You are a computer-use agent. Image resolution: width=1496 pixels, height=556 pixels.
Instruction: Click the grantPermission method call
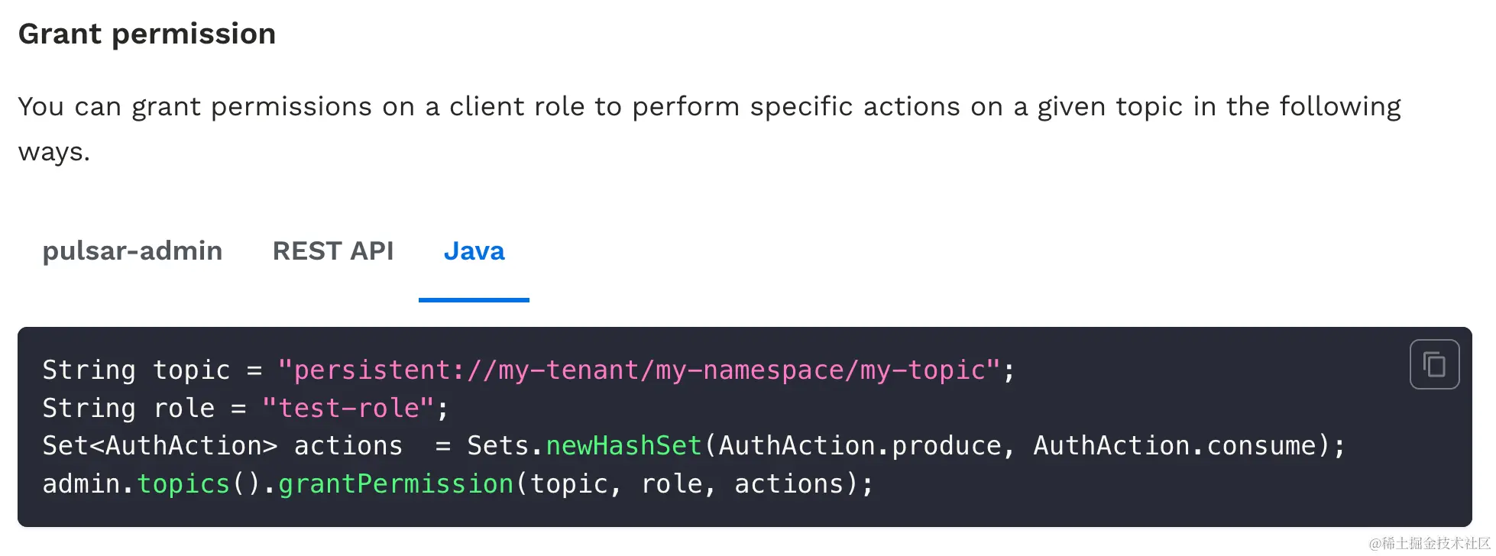click(x=395, y=484)
